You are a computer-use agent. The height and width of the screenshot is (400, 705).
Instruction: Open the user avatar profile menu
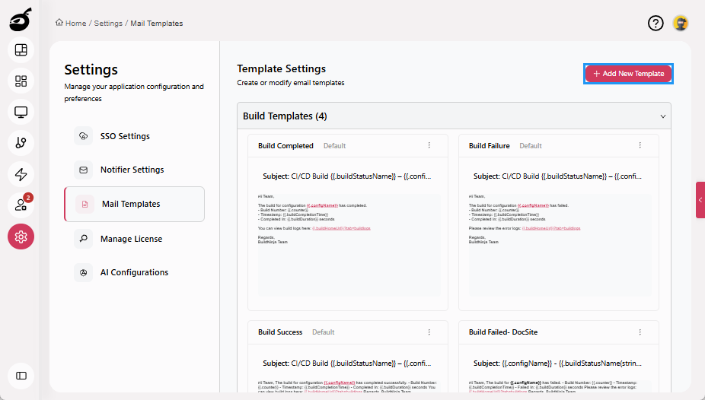point(681,23)
